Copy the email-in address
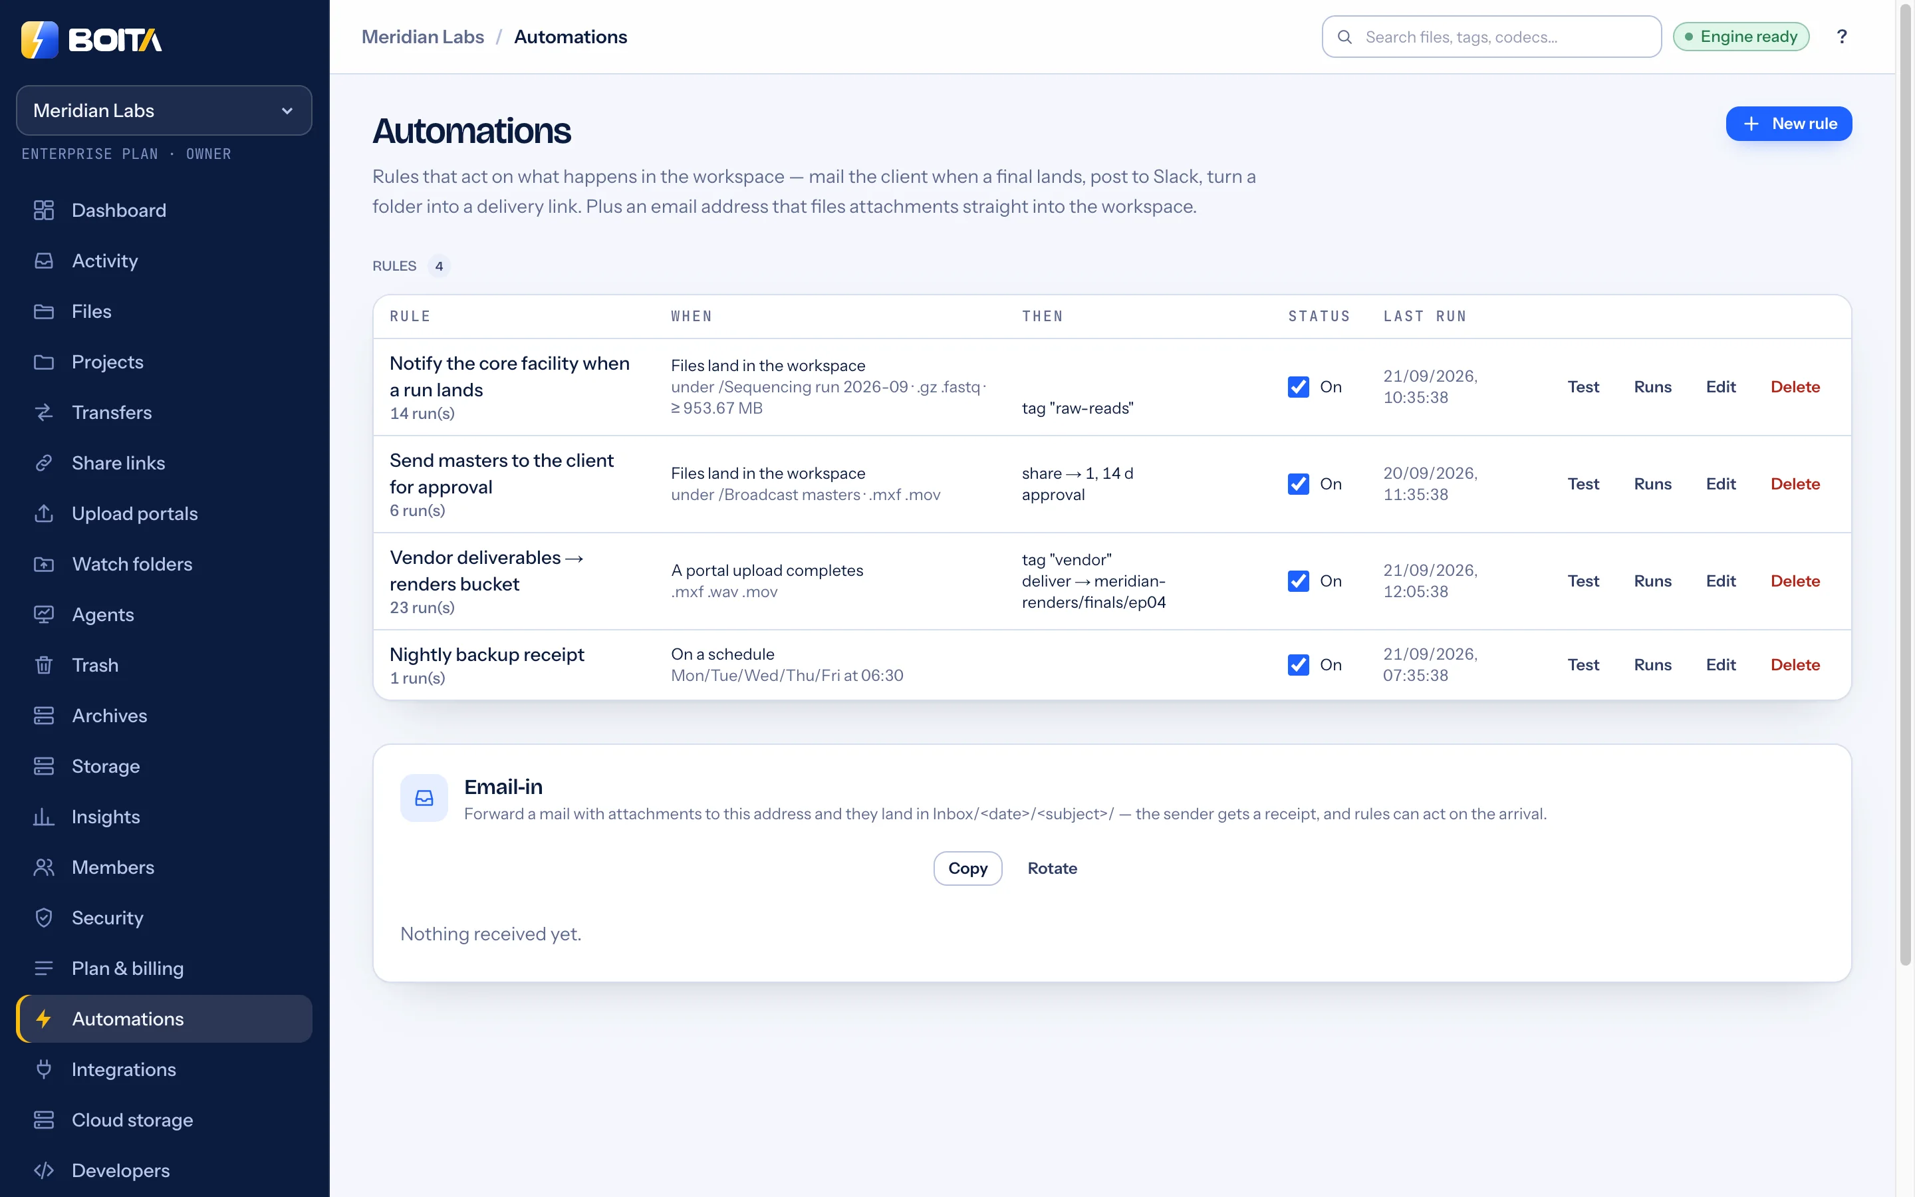This screenshot has width=1915, height=1197. point(967,868)
